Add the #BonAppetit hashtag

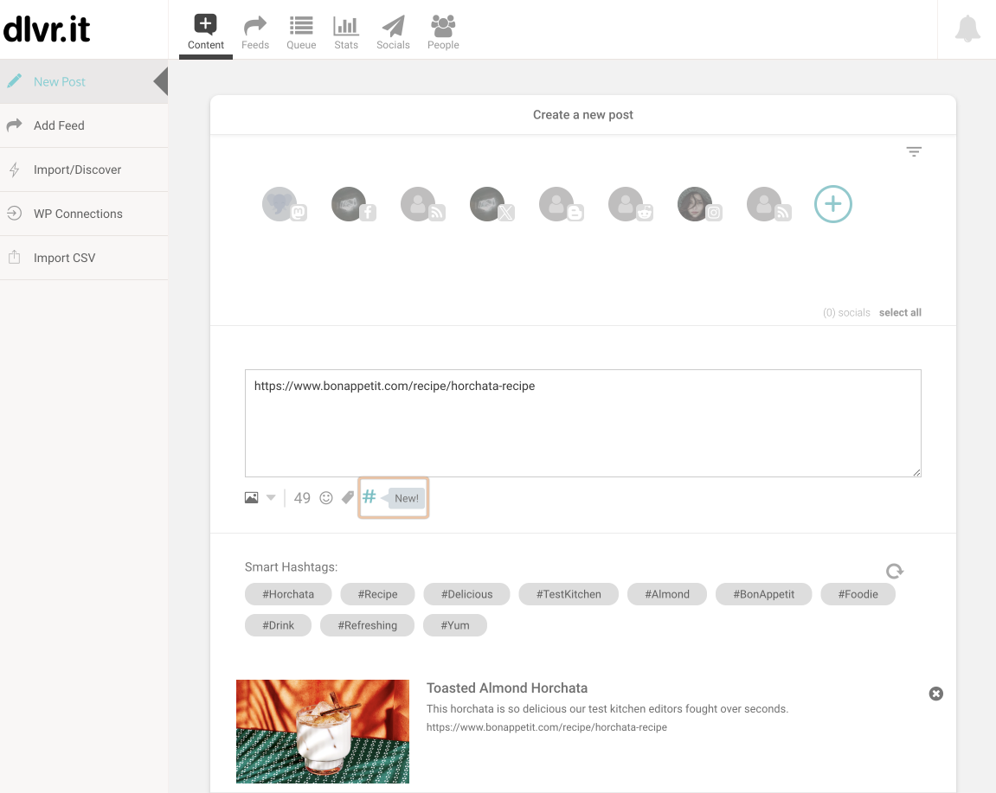pos(763,594)
